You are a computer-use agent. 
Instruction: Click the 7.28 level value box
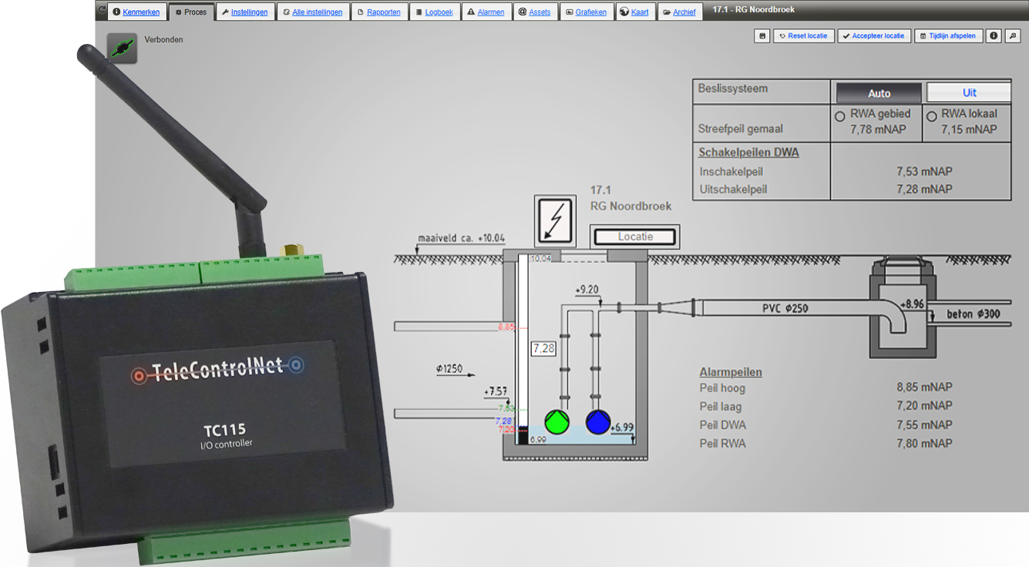click(x=543, y=349)
